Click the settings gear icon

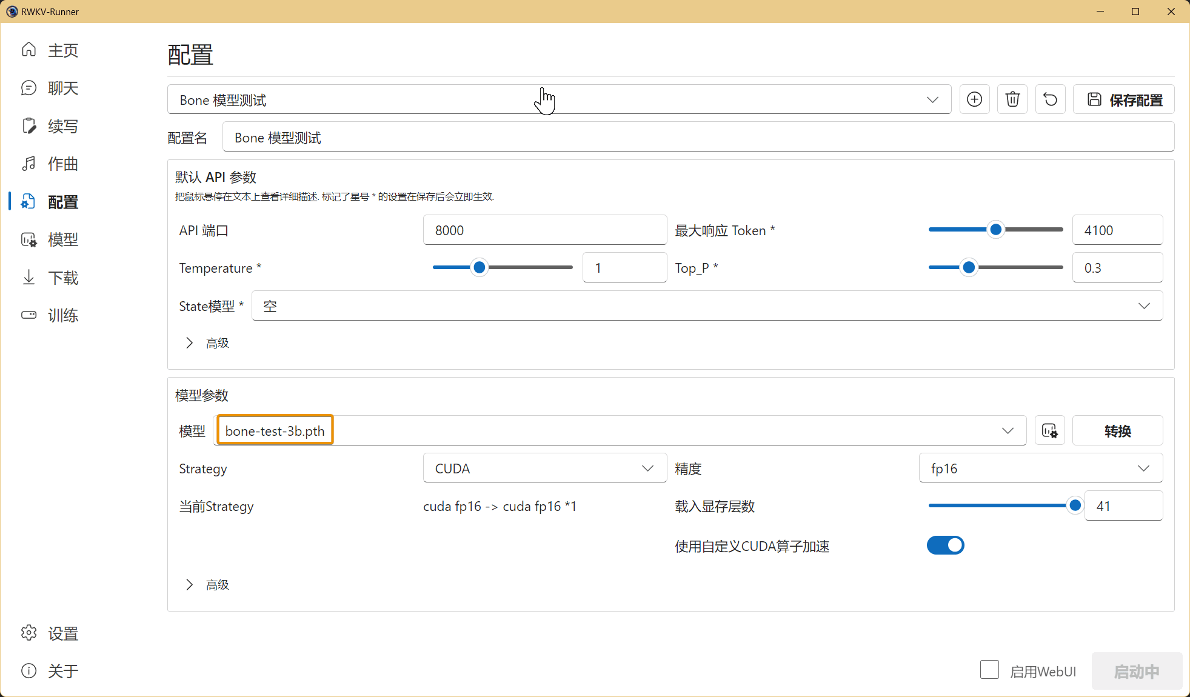tap(28, 633)
